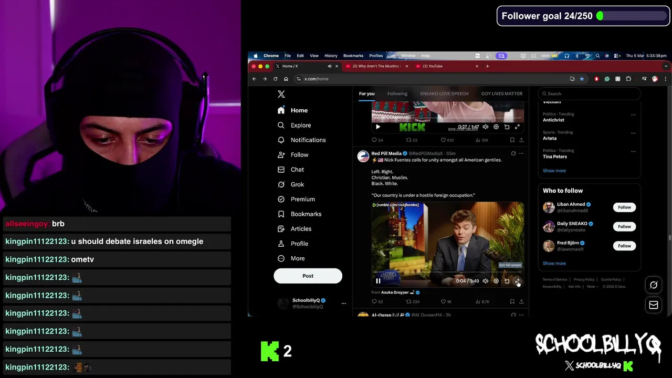Viewport: 672px width, 378px height.
Task: Switch to the Following tab
Action: [397, 93]
